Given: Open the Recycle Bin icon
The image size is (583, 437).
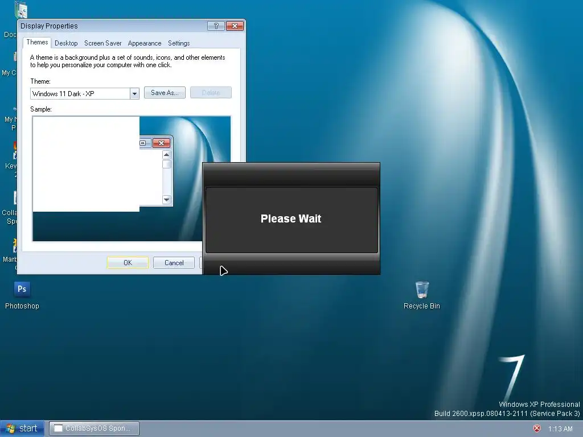Looking at the screenshot, I should click(x=422, y=295).
